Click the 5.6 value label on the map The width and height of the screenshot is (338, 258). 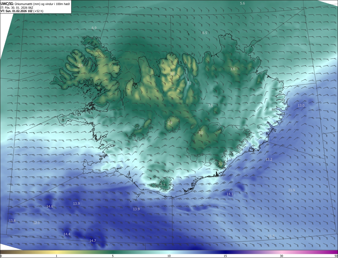(242, 3)
